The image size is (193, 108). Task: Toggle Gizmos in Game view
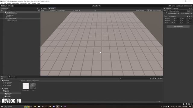pyautogui.click(x=159, y=10)
